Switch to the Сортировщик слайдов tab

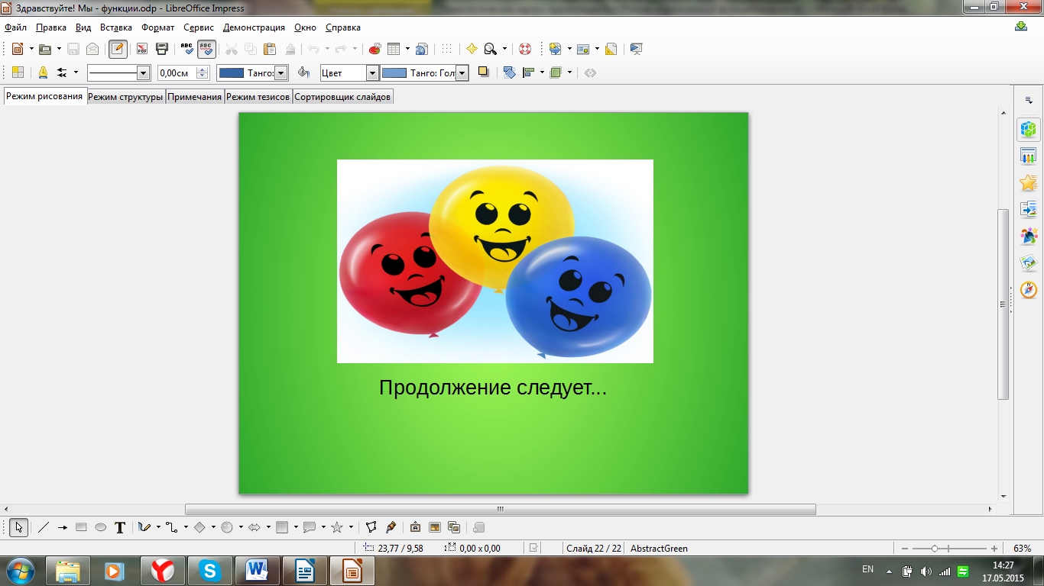coord(342,97)
